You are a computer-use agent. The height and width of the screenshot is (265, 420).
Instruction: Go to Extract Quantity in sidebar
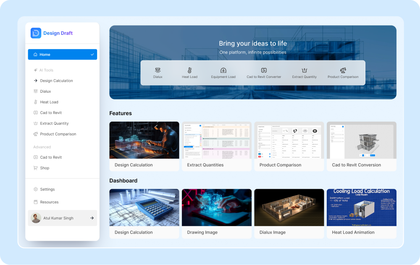pyautogui.click(x=54, y=124)
